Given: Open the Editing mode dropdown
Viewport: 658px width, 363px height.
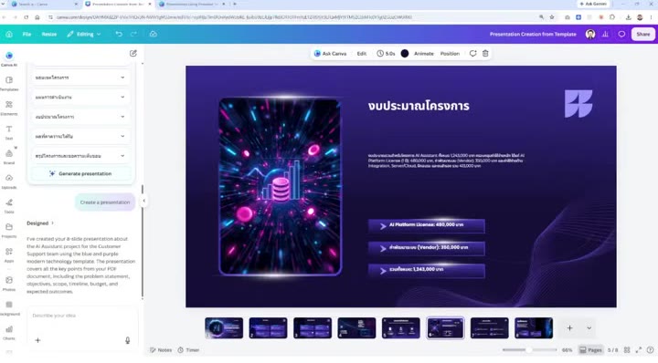Looking at the screenshot, I should point(84,34).
